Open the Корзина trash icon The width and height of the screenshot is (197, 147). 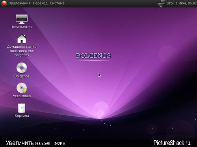point(22,108)
